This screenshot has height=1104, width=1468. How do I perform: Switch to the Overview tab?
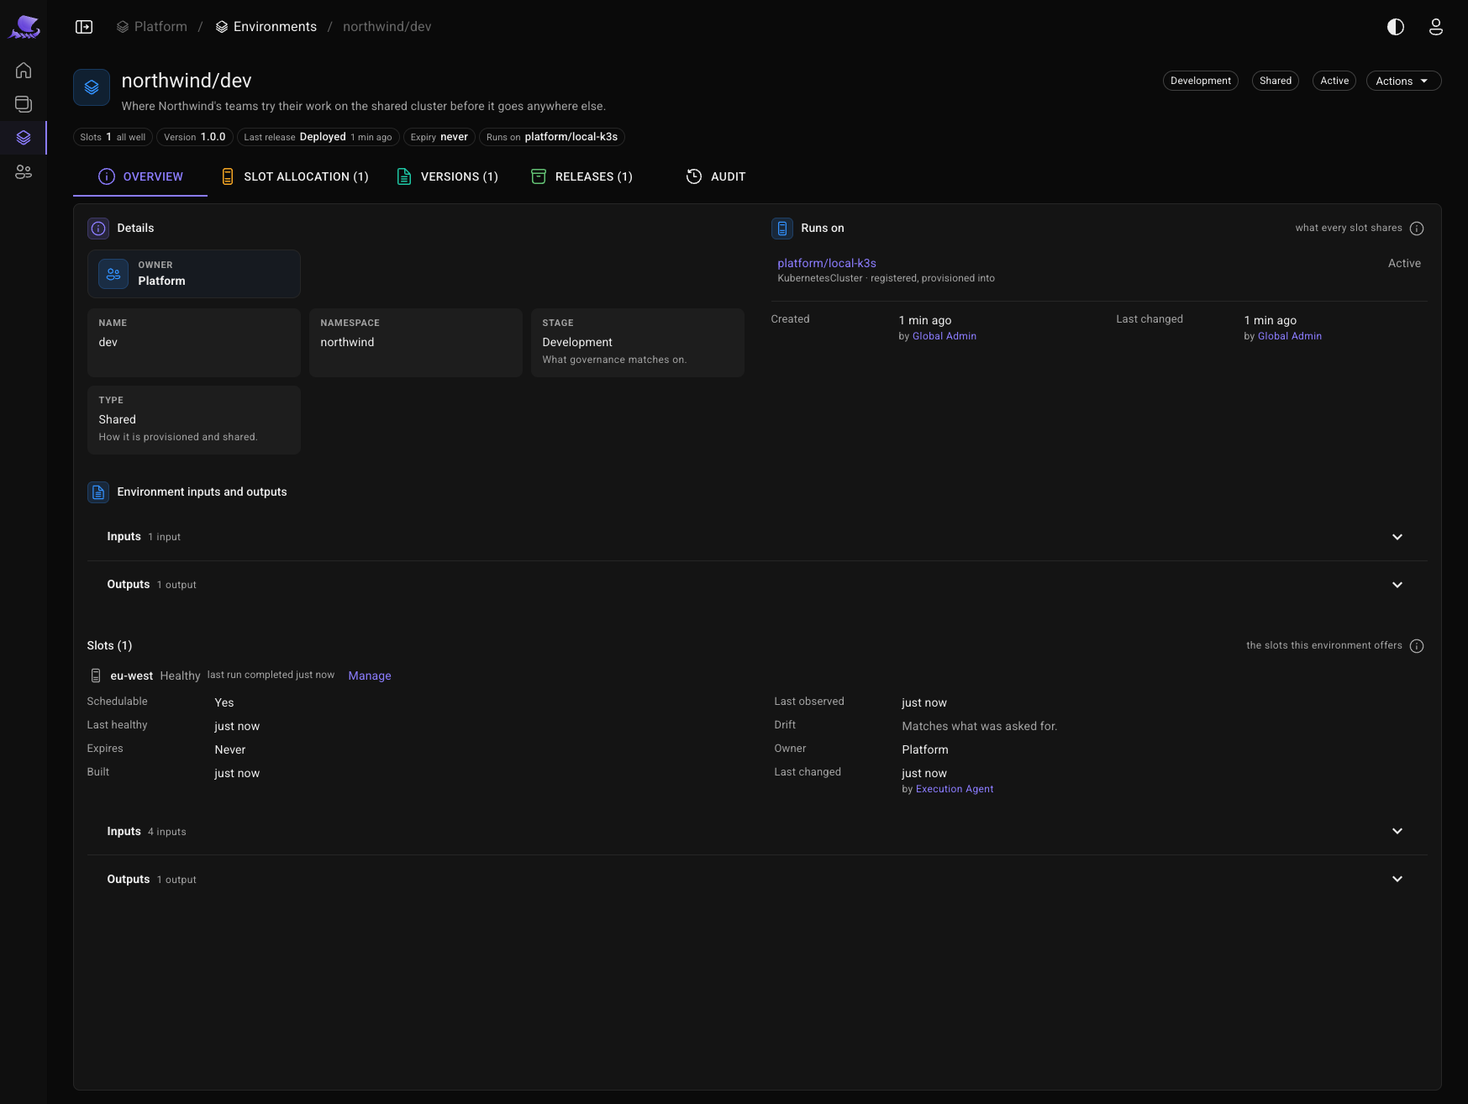140,176
